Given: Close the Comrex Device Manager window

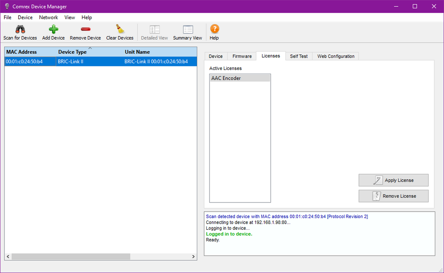Looking at the screenshot, I should coord(434,6).
